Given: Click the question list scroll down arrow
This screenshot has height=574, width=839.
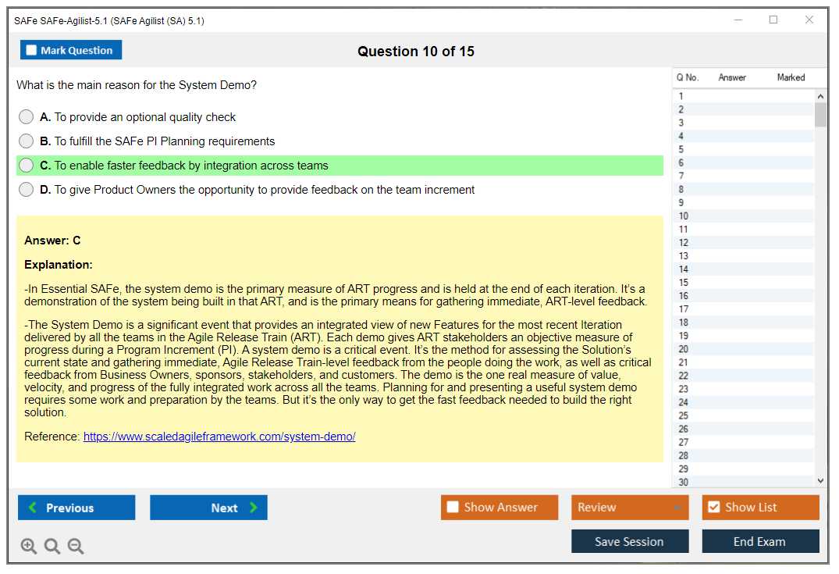Looking at the screenshot, I should (820, 481).
